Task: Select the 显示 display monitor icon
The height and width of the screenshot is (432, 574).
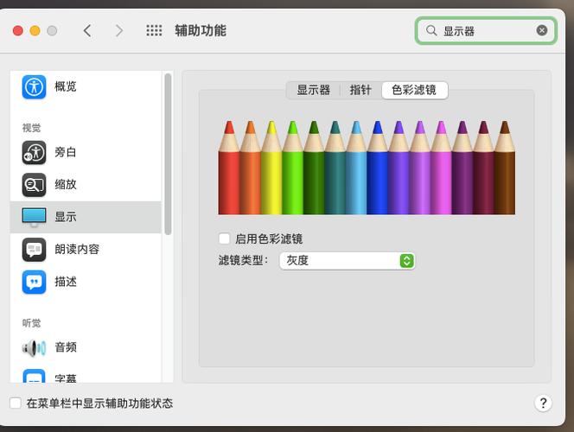Action: (34, 217)
